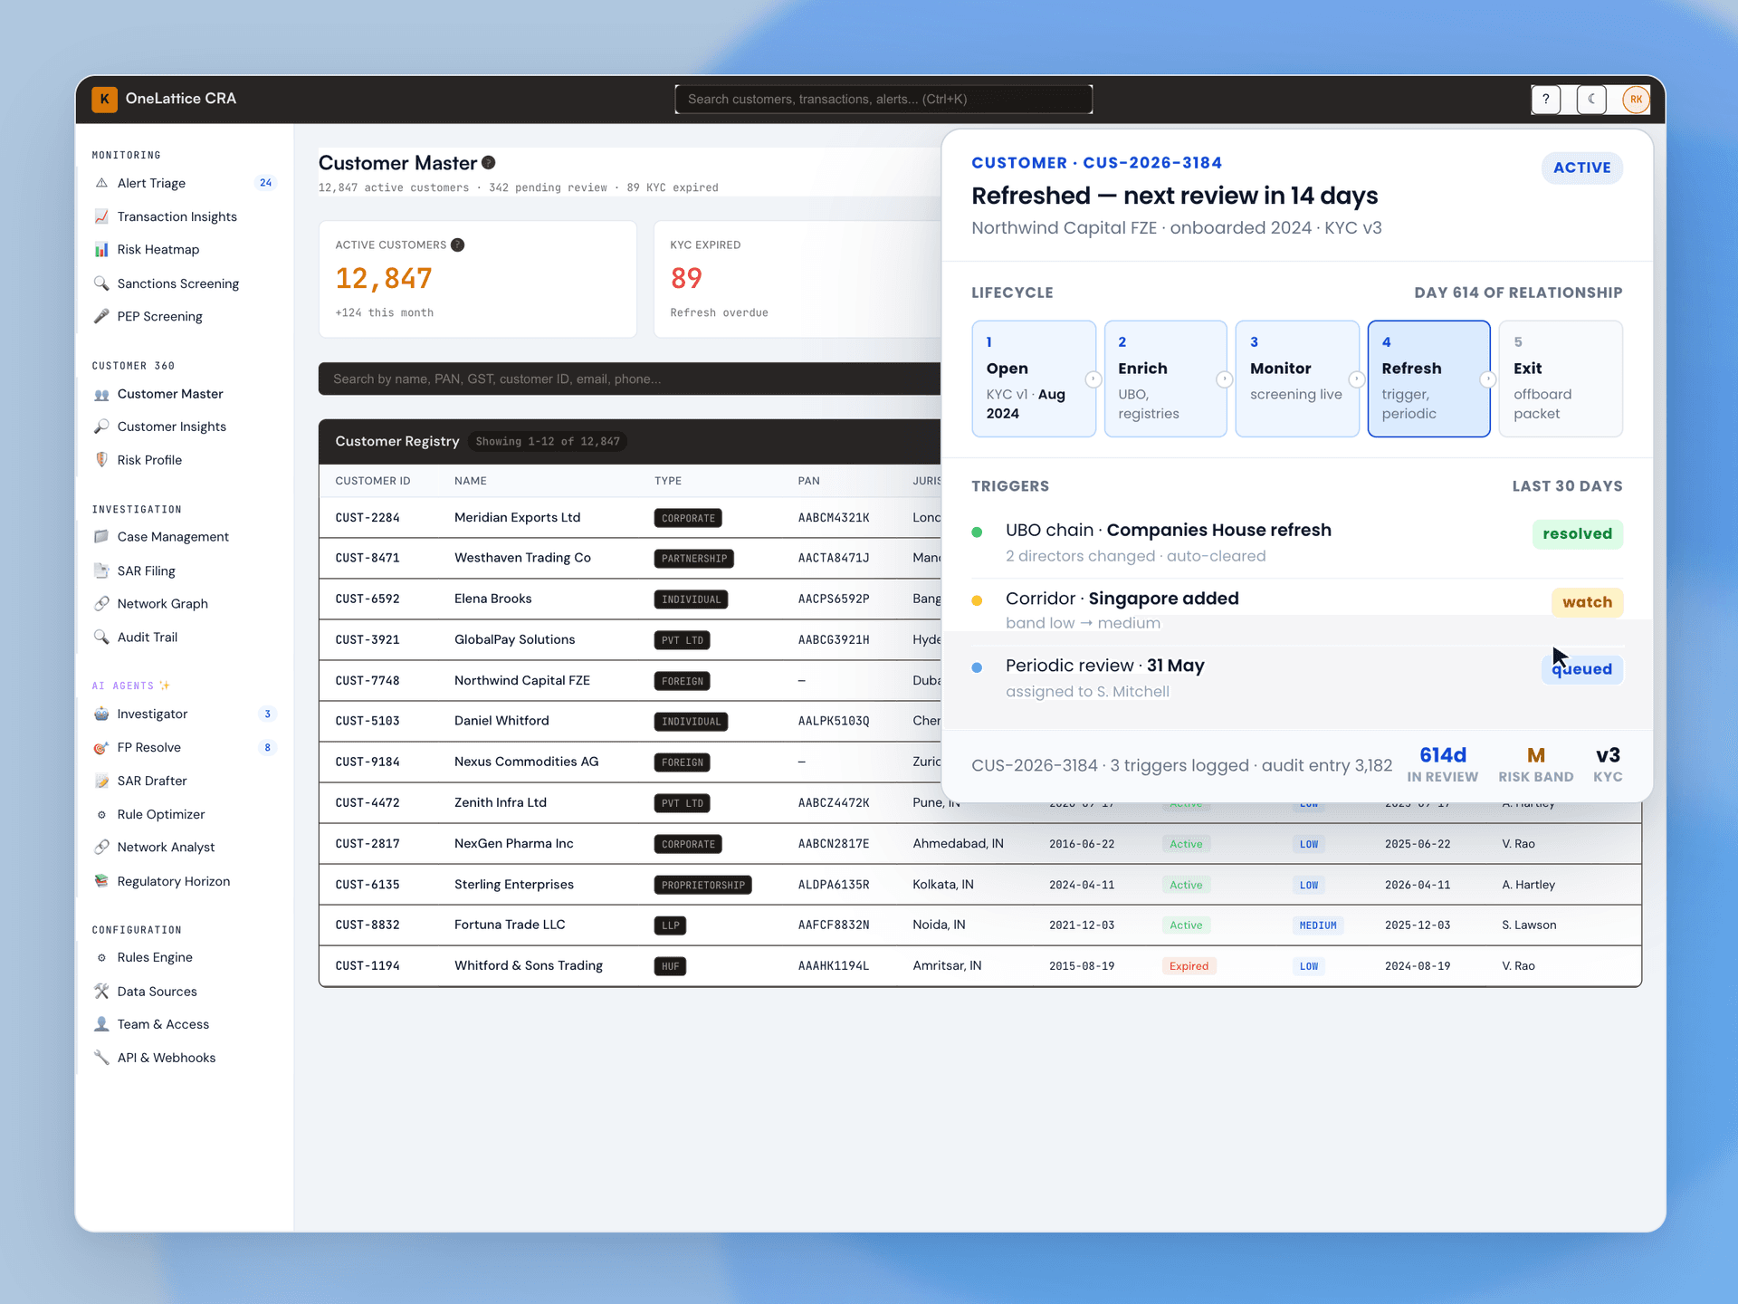Click the queued badge on Periodic review
Screen dimensions: 1738x1304
(1582, 669)
